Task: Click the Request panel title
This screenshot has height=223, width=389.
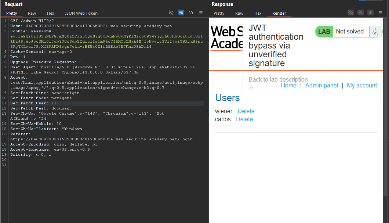Action: (x=14, y=4)
